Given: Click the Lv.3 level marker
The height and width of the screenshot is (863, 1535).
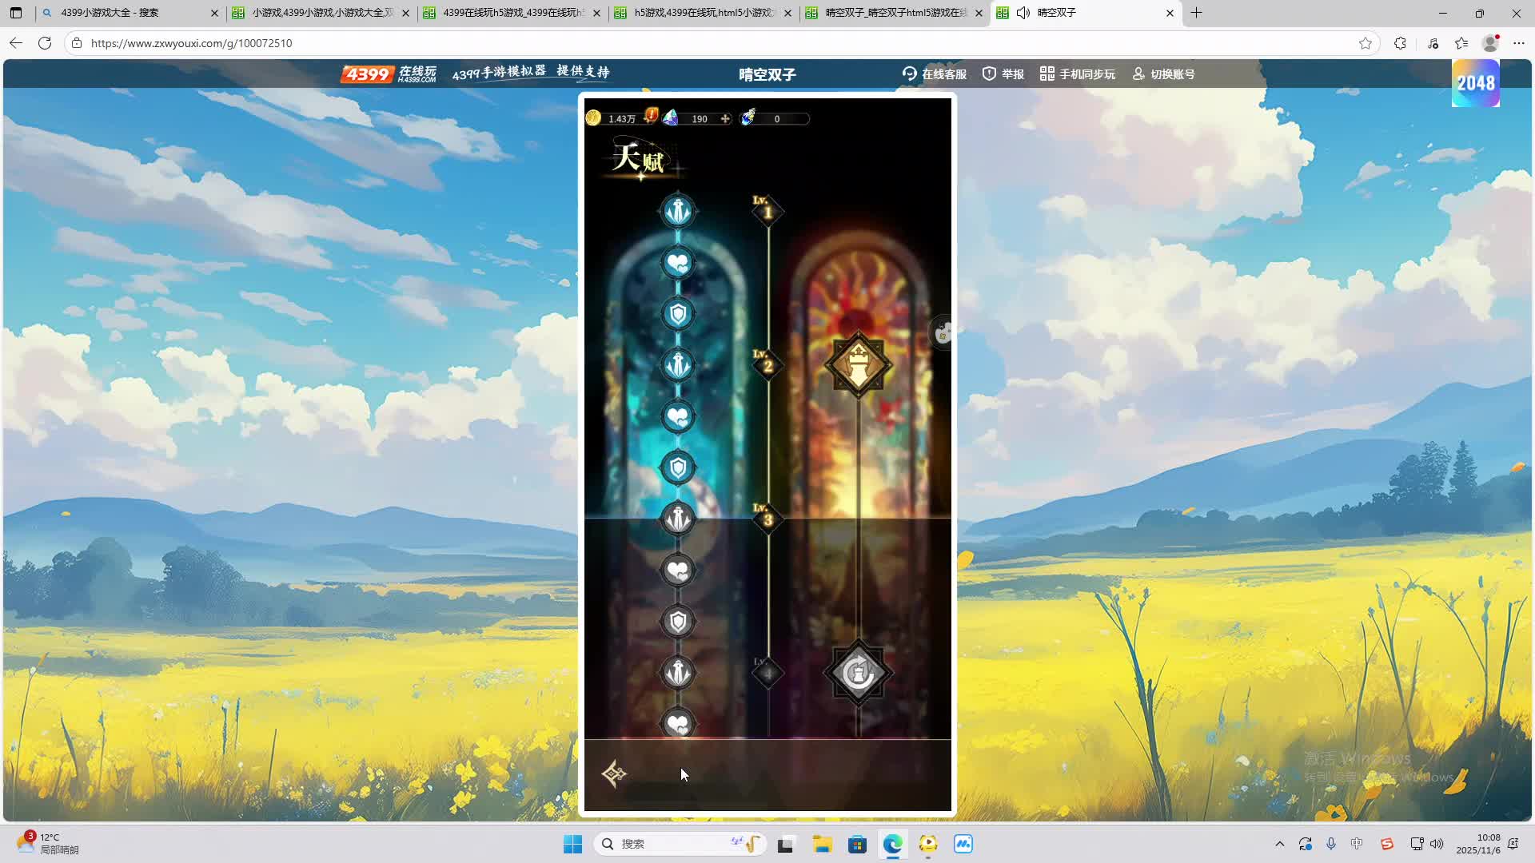Looking at the screenshot, I should click(767, 519).
